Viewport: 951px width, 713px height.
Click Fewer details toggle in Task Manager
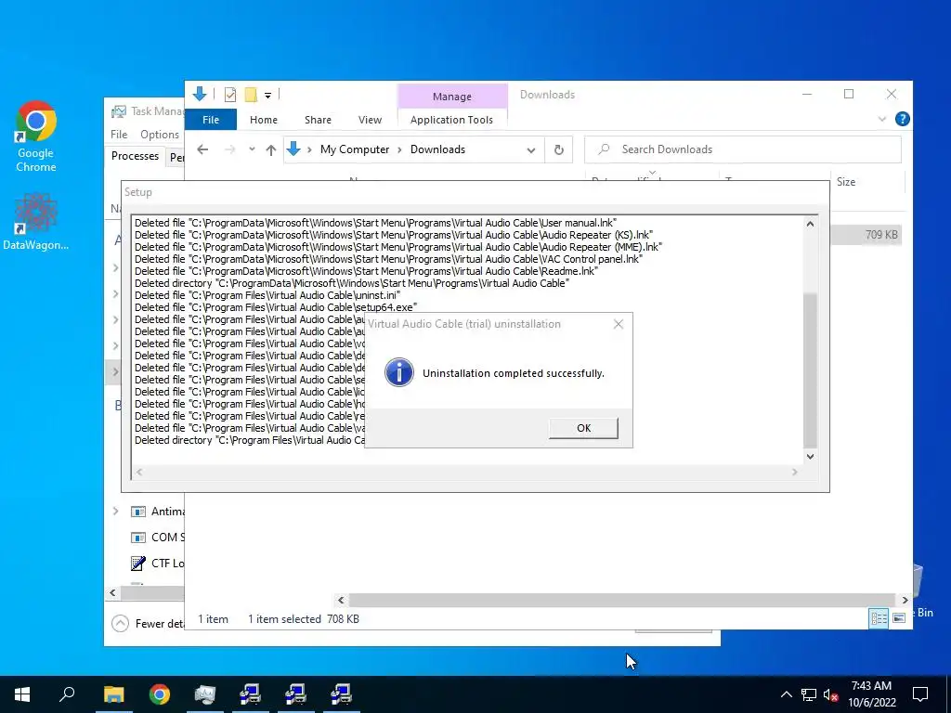148,623
